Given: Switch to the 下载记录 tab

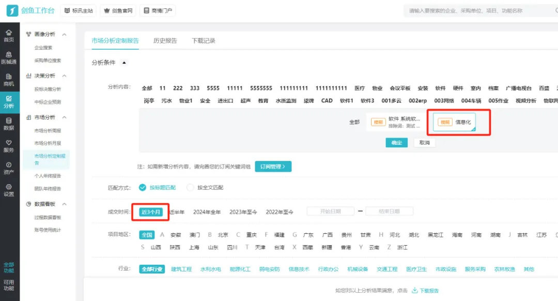Looking at the screenshot, I should 203,41.
